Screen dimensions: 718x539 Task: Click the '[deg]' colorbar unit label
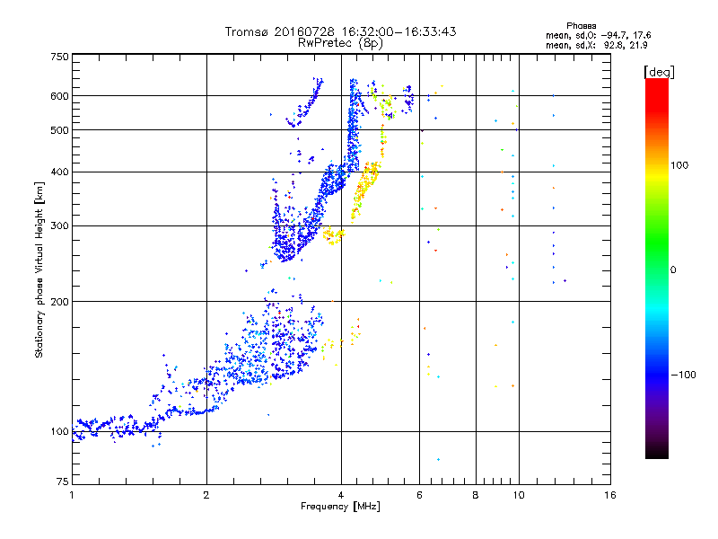[x=659, y=72]
